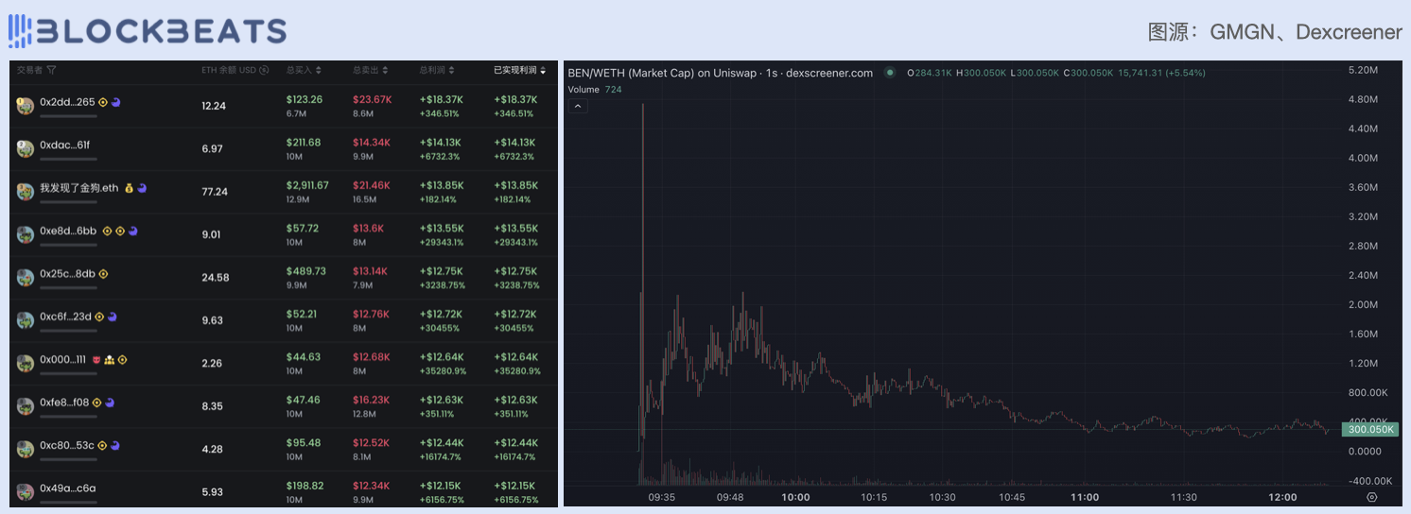Click the ETH balance 24.58 value

coord(215,278)
